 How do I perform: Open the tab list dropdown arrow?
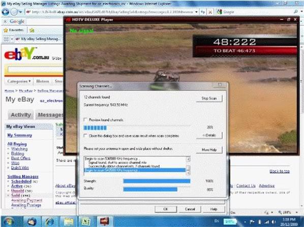click(x=12, y=39)
